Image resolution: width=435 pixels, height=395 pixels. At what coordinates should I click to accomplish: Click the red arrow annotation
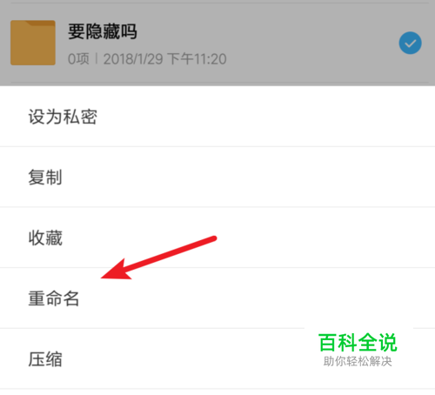pos(158,258)
